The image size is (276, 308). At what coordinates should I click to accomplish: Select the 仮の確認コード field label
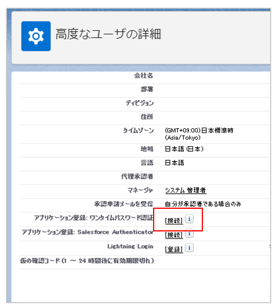[x=87, y=261]
